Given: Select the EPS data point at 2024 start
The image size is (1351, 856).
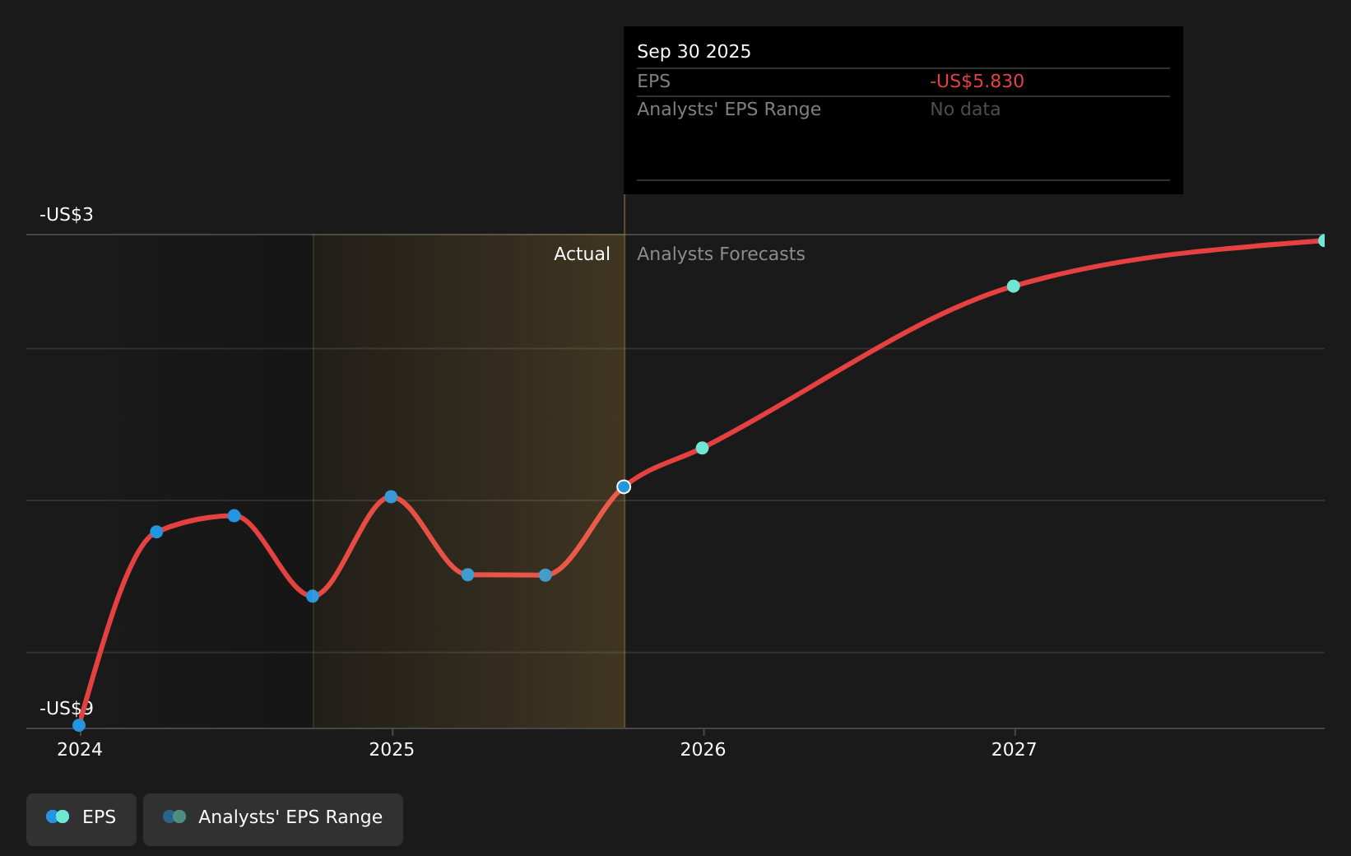Looking at the screenshot, I should [79, 725].
